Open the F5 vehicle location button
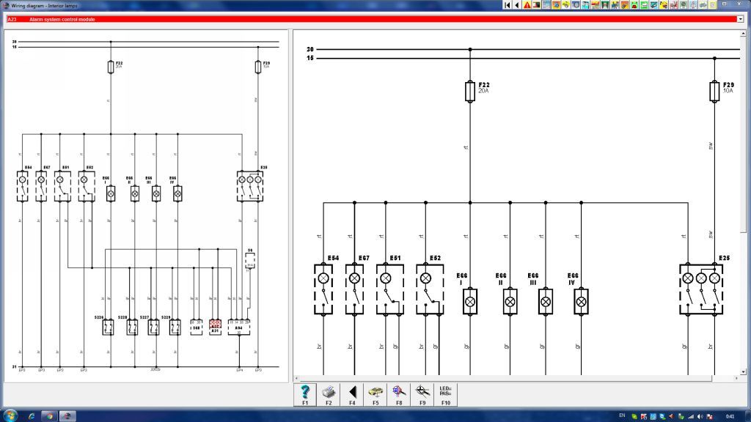This screenshot has height=422, width=751. pos(375,395)
